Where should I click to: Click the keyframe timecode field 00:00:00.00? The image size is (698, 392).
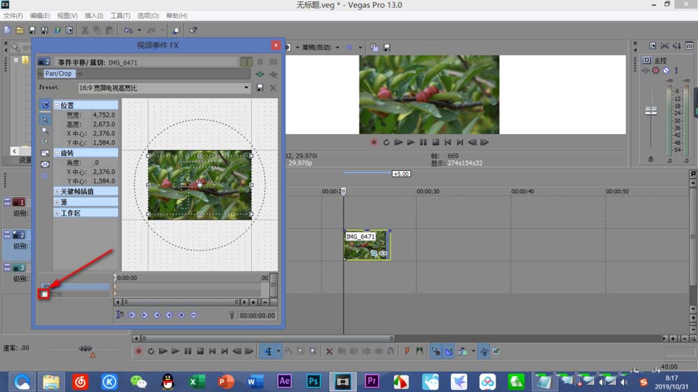[x=258, y=315]
